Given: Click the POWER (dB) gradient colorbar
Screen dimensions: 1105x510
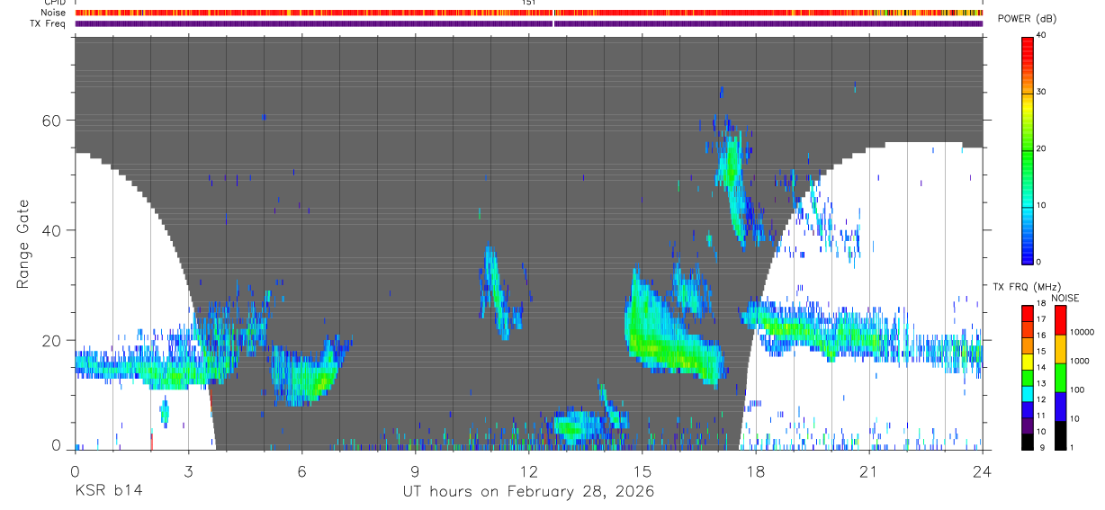Looking at the screenshot, I should (1027, 149).
